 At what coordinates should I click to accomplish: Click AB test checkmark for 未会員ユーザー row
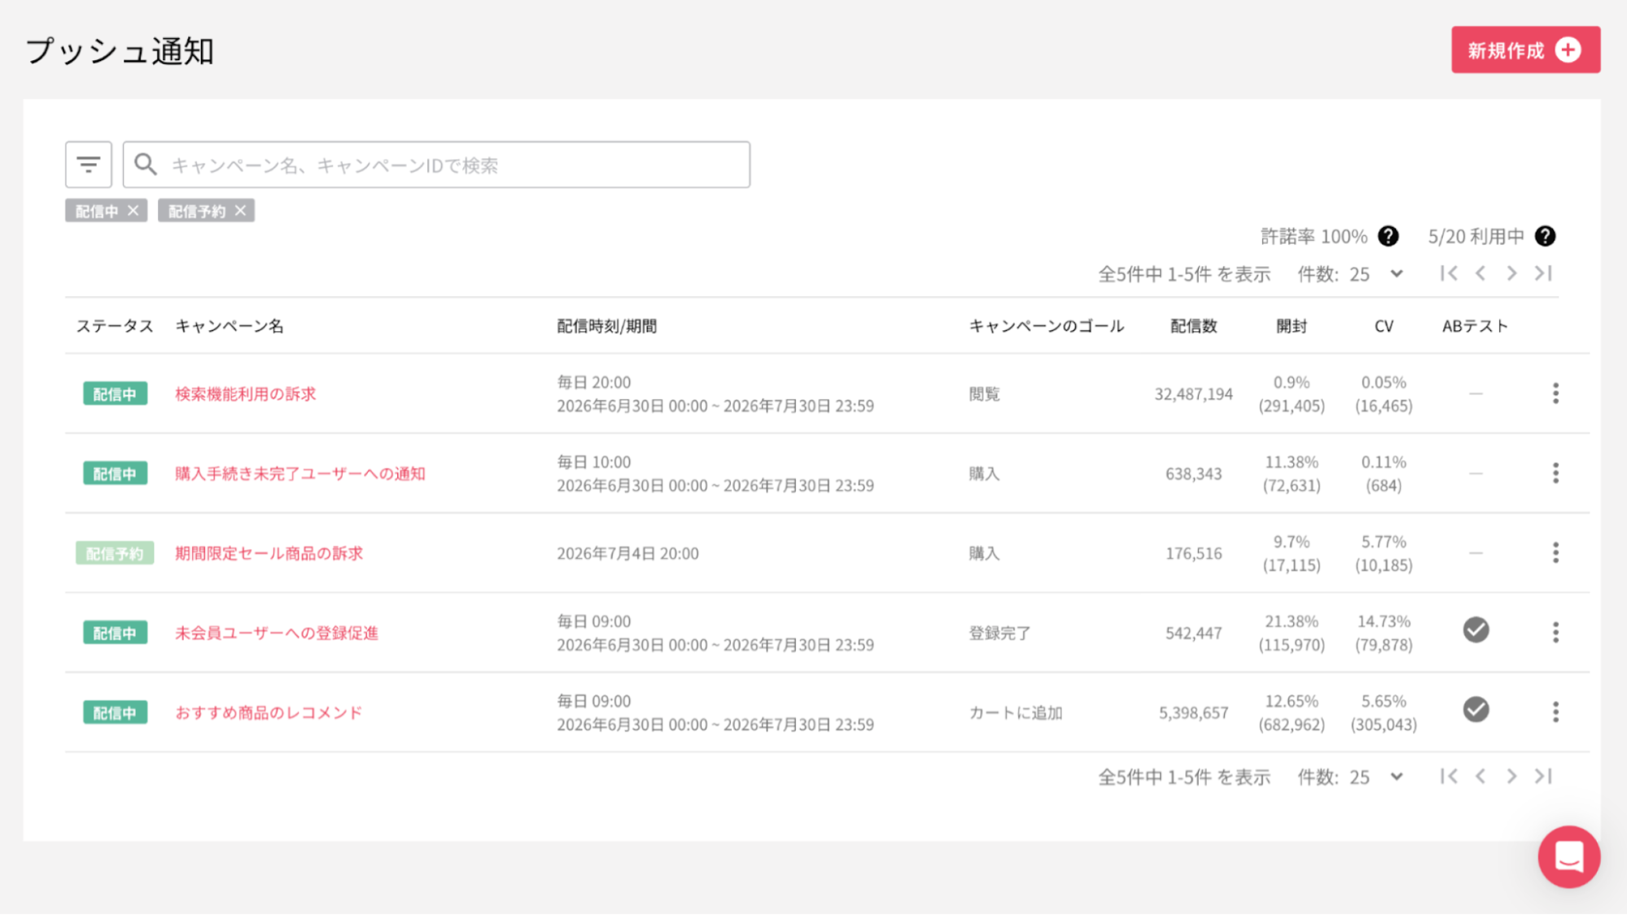(x=1476, y=630)
